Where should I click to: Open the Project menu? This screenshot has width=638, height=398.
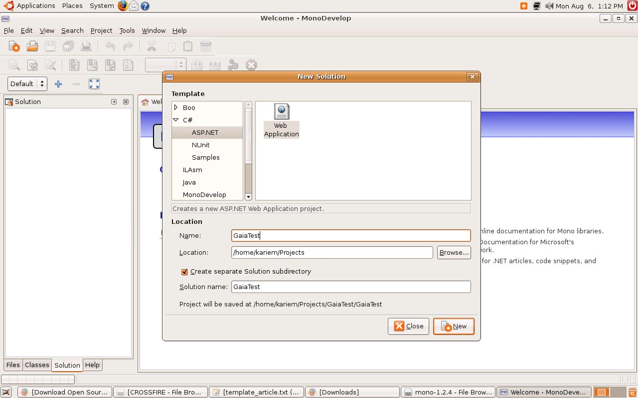[x=101, y=30]
